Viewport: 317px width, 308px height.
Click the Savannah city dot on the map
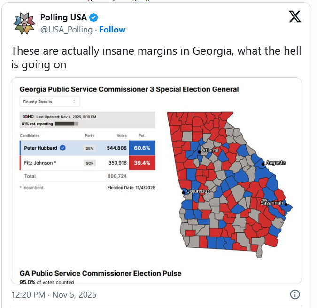click(x=286, y=205)
